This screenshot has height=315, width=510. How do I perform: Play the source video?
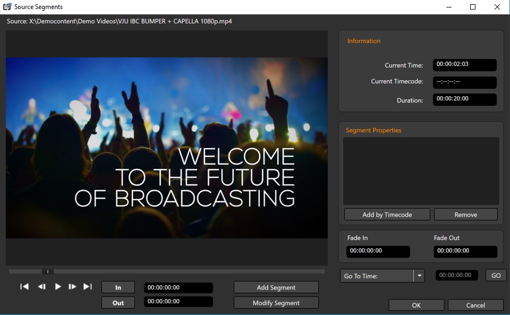point(58,286)
